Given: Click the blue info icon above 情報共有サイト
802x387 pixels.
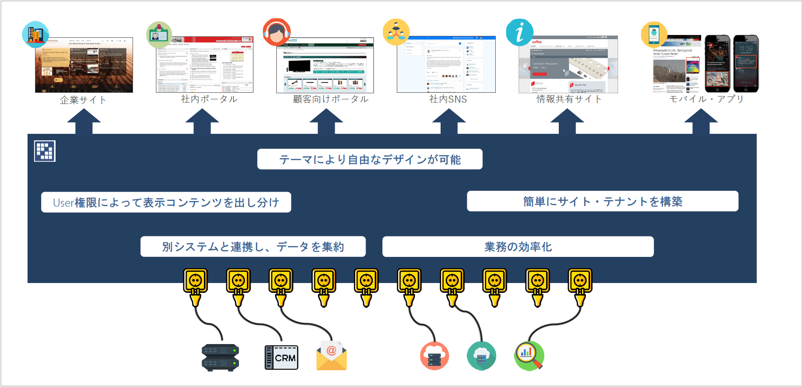Looking at the screenshot, I should 520,32.
